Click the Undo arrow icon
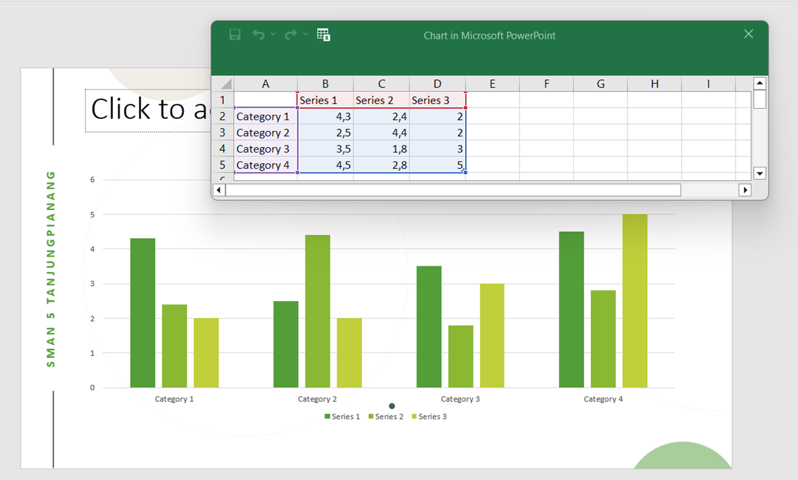Image resolution: width=798 pixels, height=480 pixels. click(x=259, y=35)
